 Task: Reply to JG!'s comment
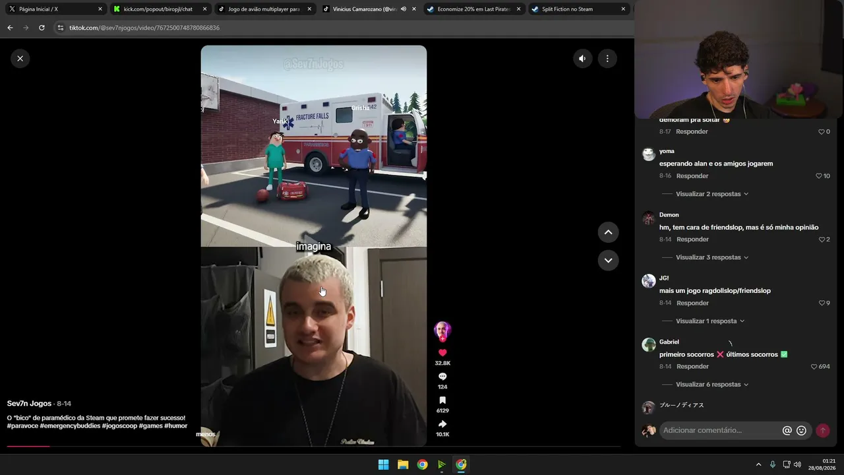[692, 303]
